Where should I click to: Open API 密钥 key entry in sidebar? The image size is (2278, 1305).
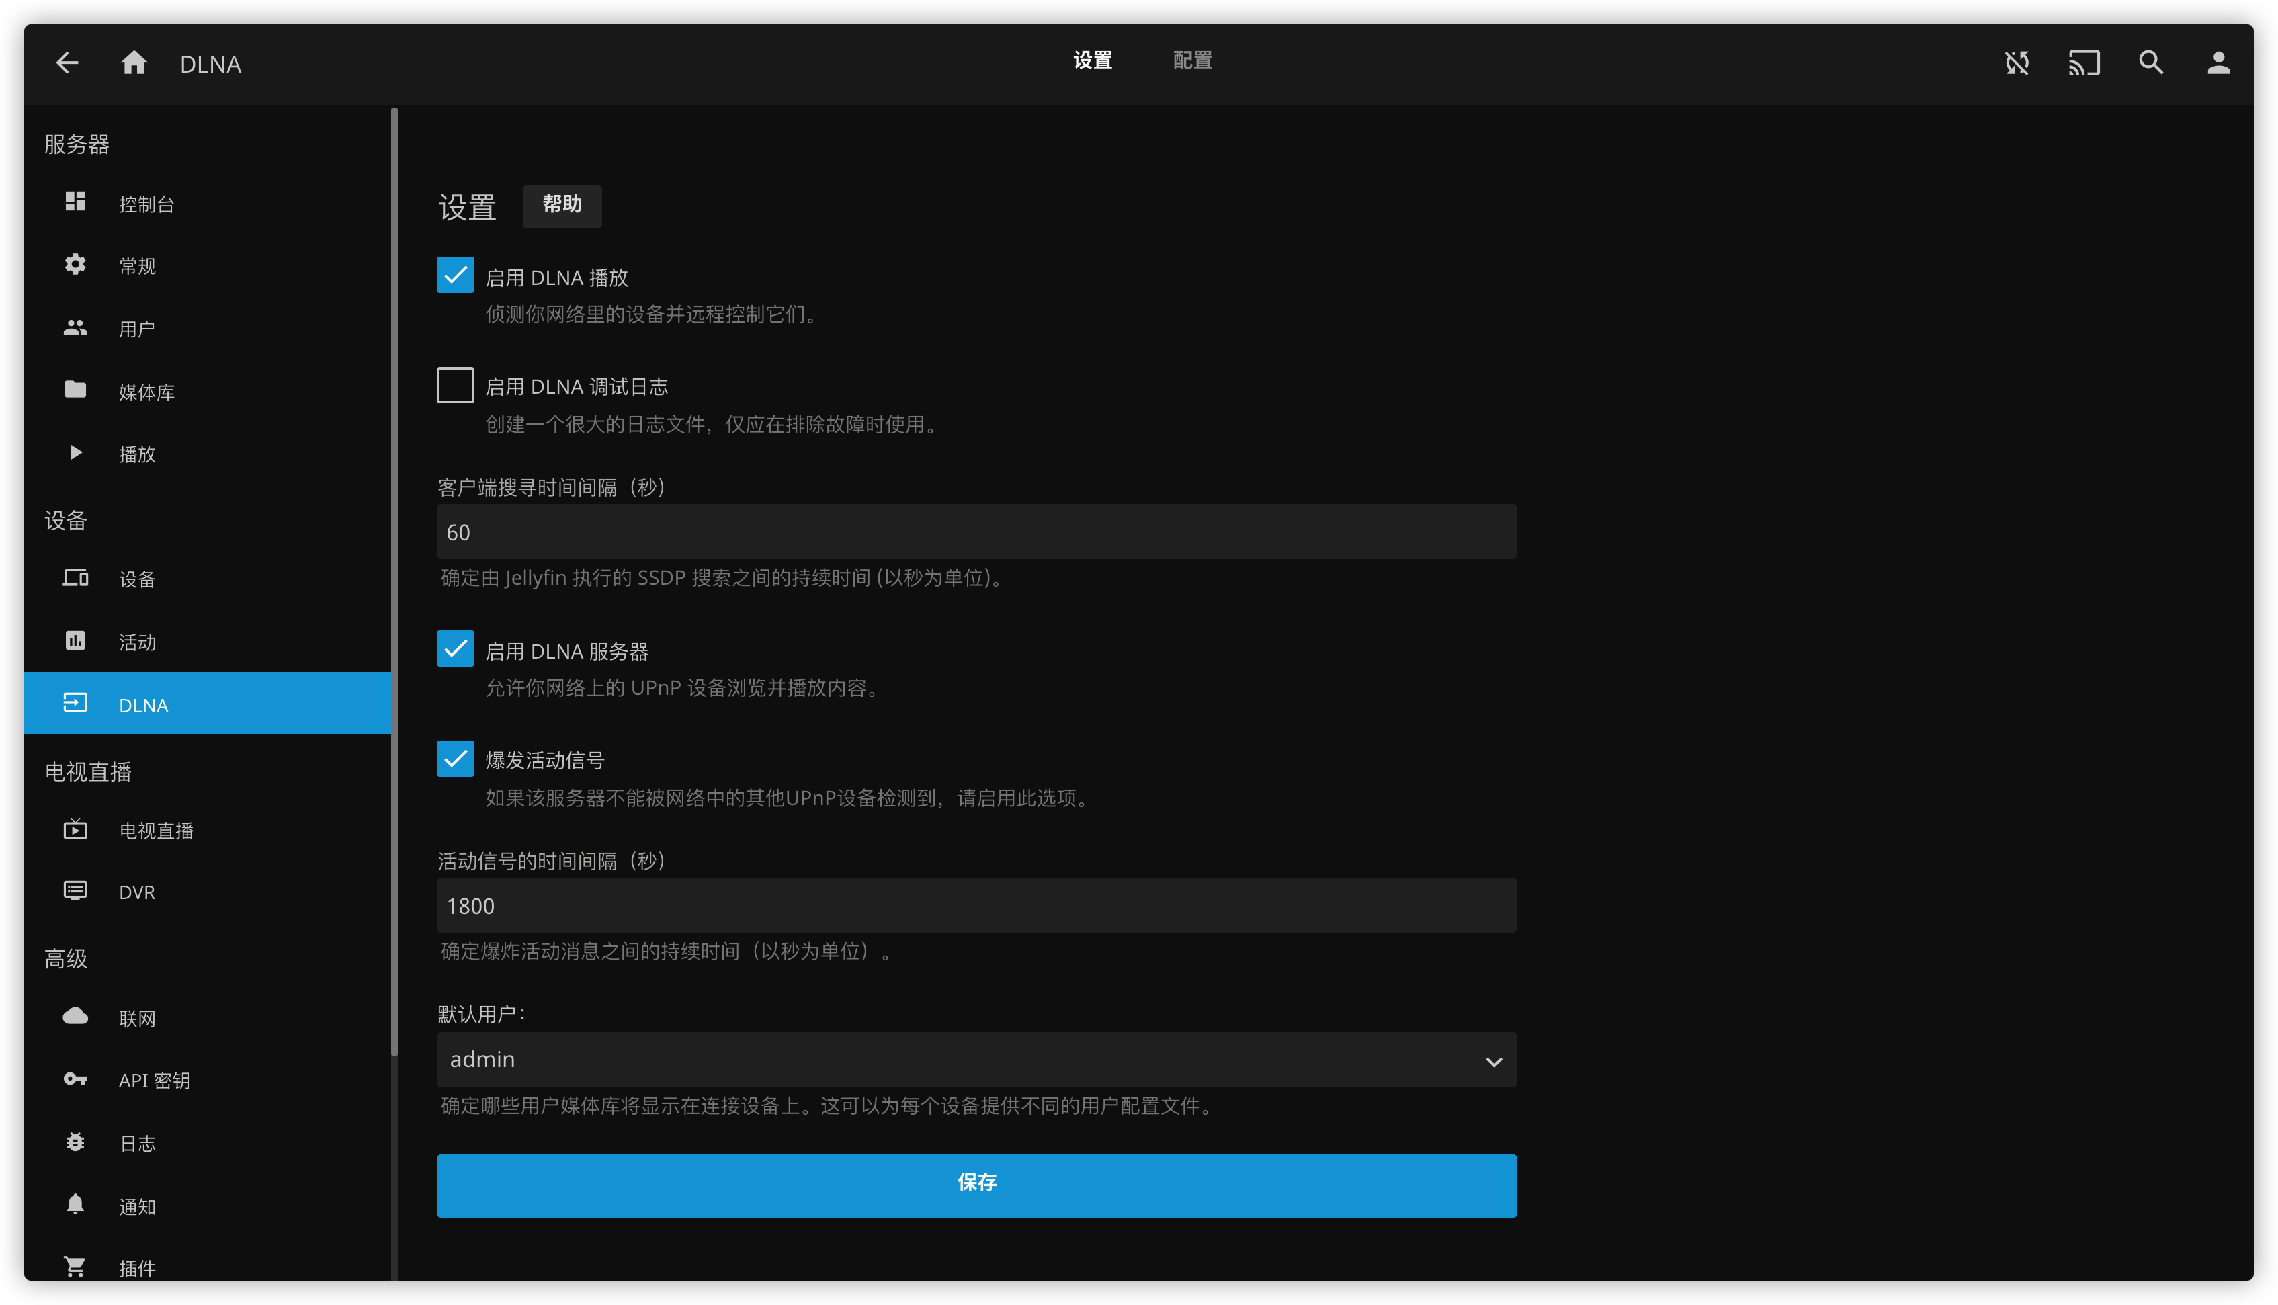tap(154, 1080)
